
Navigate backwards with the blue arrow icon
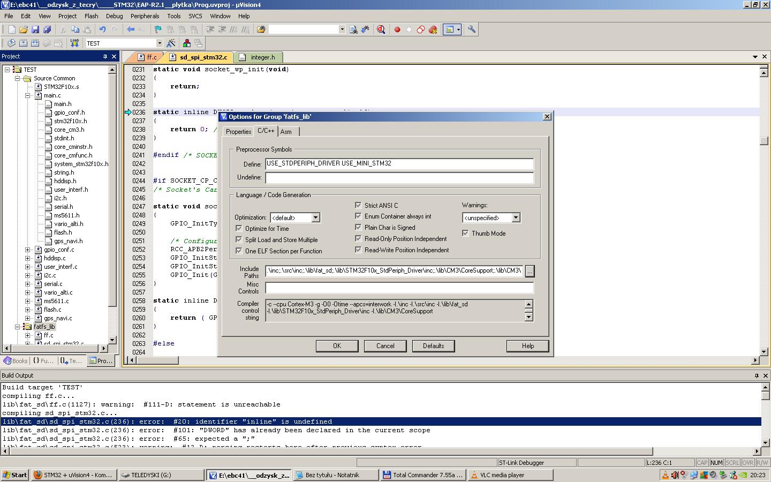130,29
